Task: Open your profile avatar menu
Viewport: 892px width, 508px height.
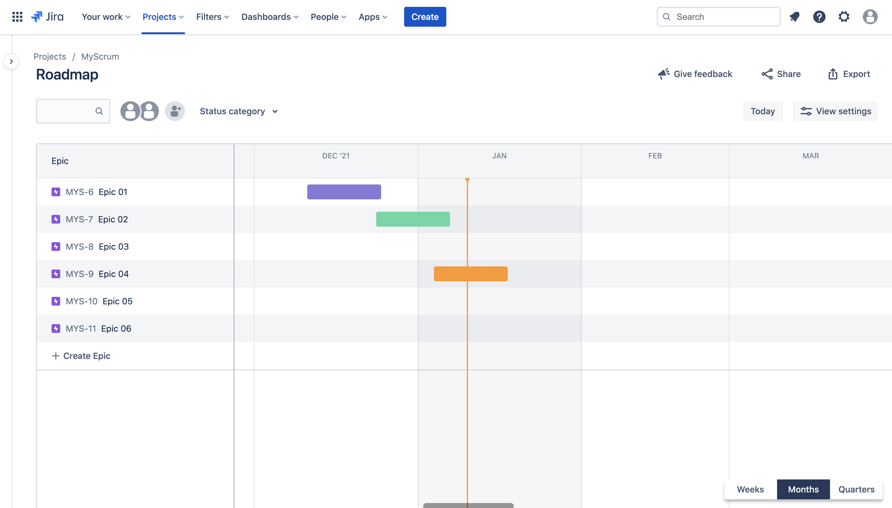Action: pos(870,17)
